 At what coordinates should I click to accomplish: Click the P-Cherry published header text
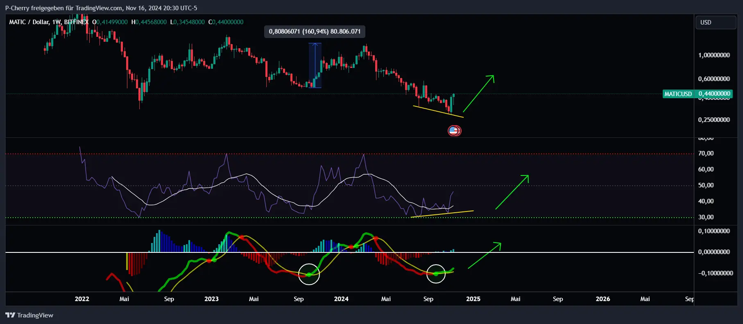(101, 8)
